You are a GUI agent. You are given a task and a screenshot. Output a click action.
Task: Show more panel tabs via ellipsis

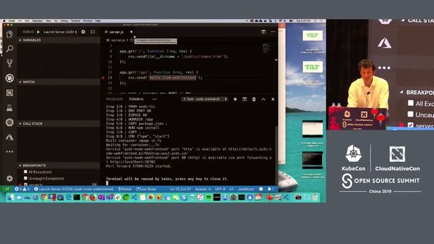[155, 99]
